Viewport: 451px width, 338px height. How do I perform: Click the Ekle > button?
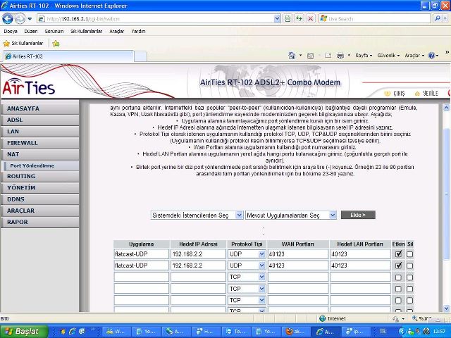pos(358,215)
